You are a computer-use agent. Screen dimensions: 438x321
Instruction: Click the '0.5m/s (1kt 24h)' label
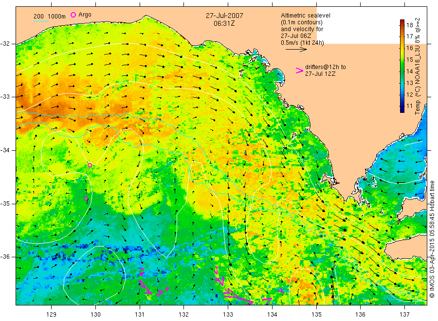[x=303, y=43]
